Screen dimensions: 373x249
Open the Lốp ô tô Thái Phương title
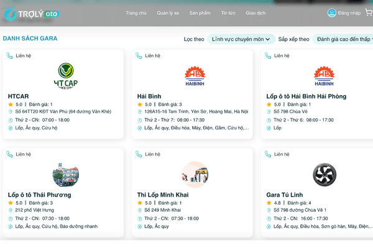coord(40,195)
